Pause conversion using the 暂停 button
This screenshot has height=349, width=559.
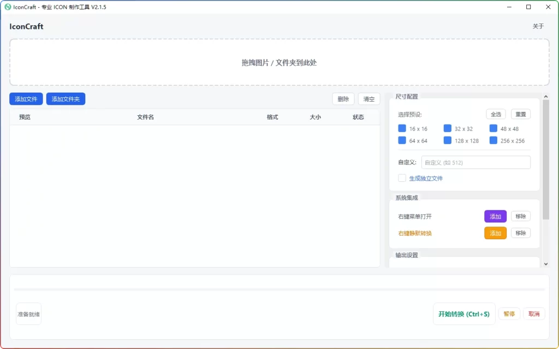pos(509,314)
